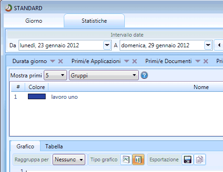The height and width of the screenshot is (172, 223).
Task: Open the blue help question mark icon
Action: [x=144, y=75]
